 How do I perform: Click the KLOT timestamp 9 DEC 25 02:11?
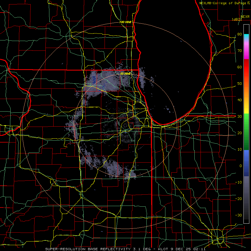click(182, 249)
